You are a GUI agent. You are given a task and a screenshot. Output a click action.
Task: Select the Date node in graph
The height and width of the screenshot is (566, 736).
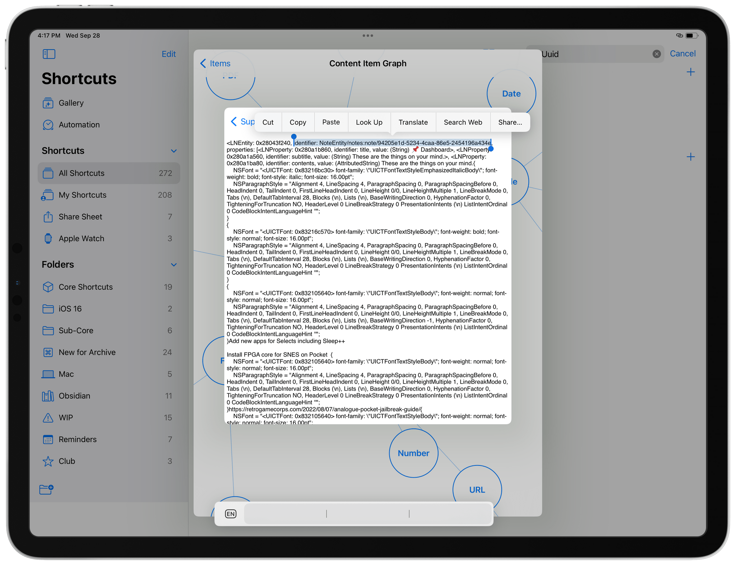tap(511, 93)
